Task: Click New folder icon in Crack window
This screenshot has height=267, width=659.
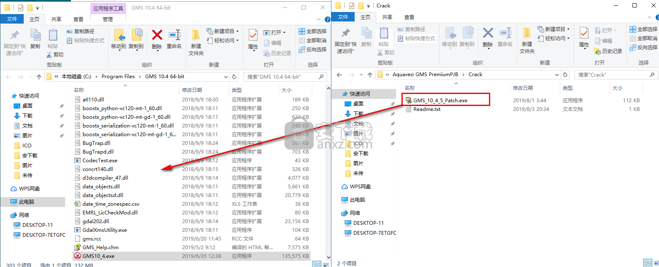Action: point(527,33)
